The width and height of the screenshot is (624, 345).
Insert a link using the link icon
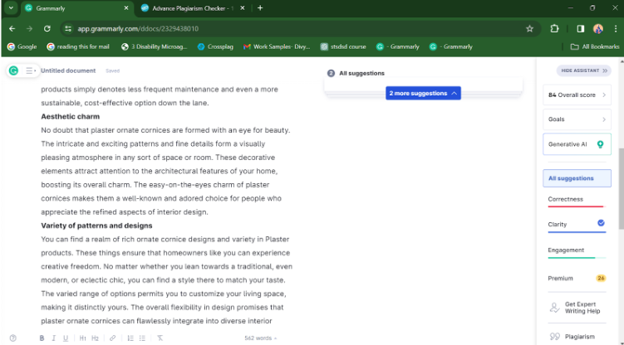113,338
